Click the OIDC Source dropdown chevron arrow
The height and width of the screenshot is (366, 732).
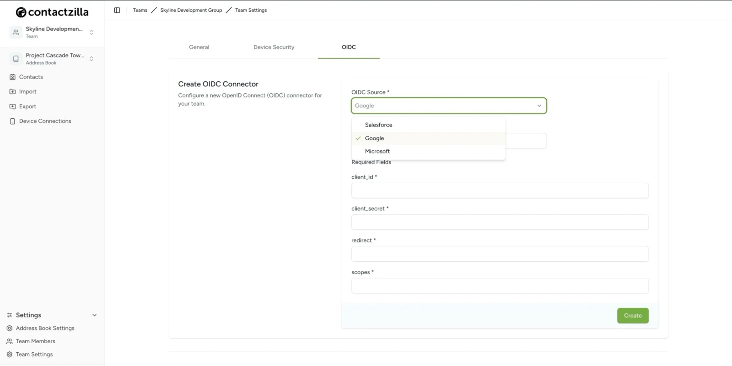(x=539, y=106)
